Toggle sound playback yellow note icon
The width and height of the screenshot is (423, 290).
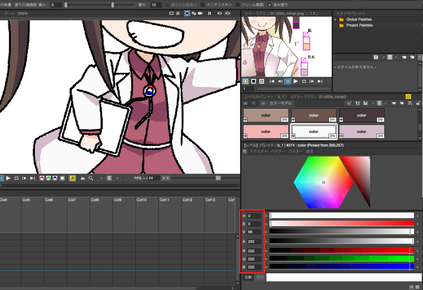tap(73, 178)
